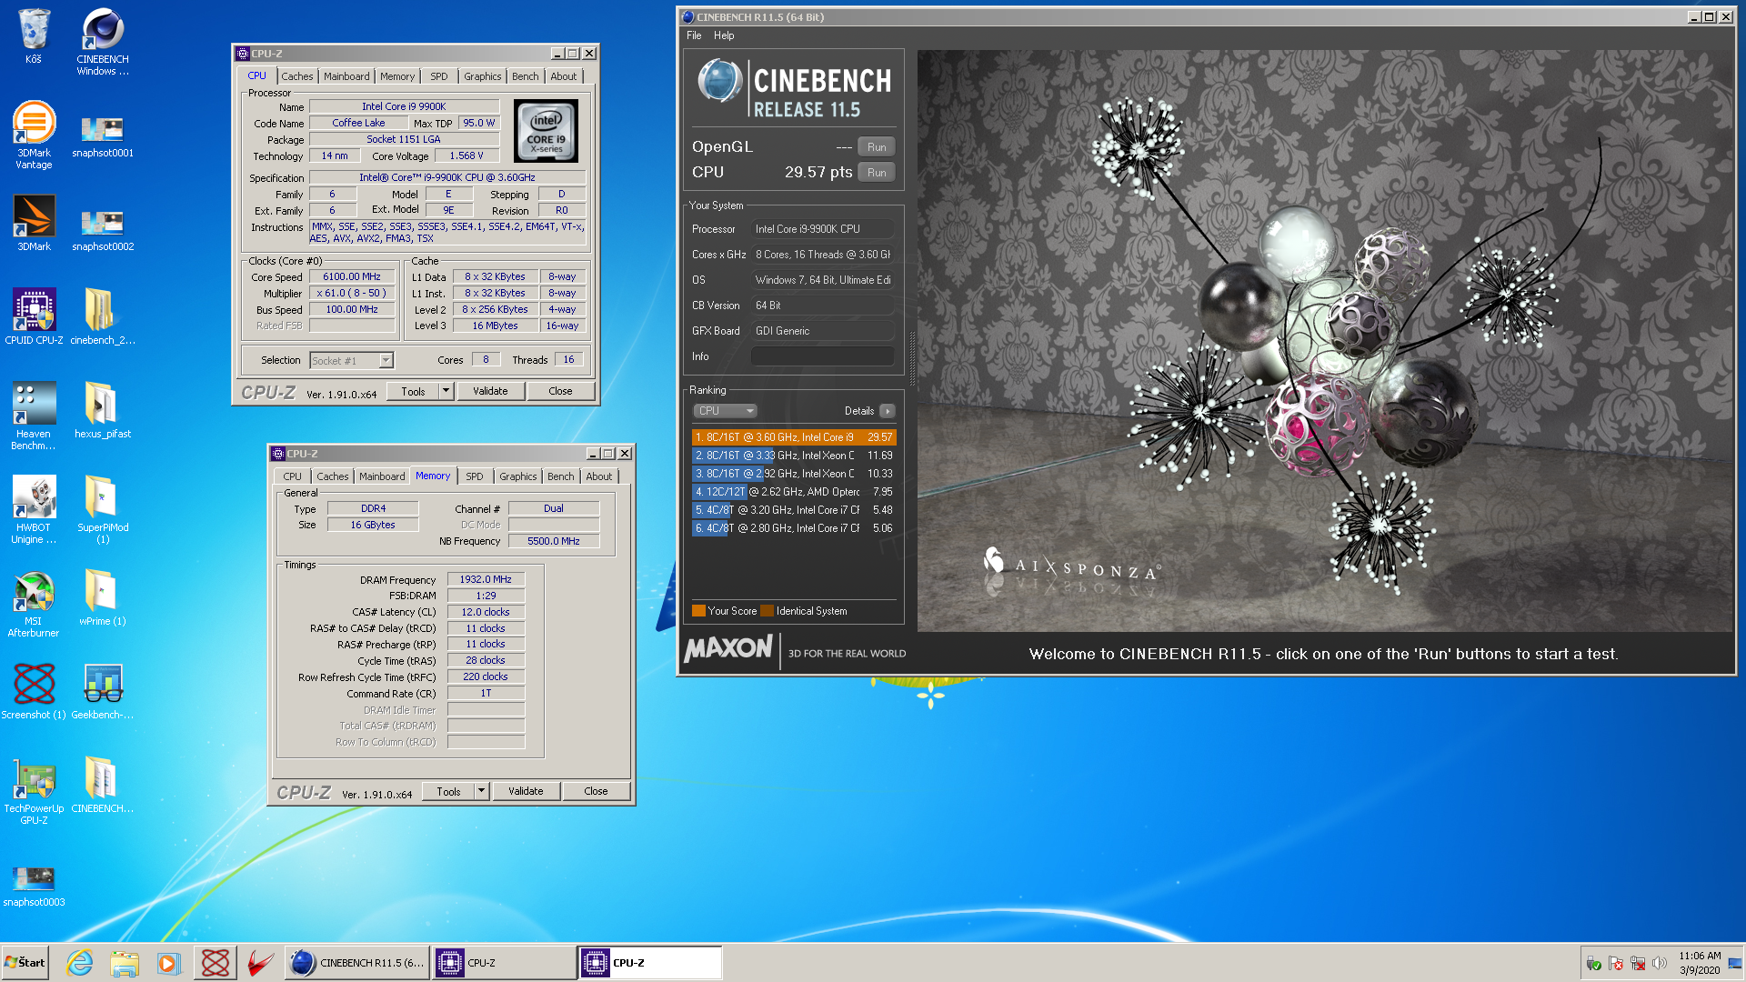Open CINEBENCH ranking CPU dropdown
The height and width of the screenshot is (982, 1746).
725,411
